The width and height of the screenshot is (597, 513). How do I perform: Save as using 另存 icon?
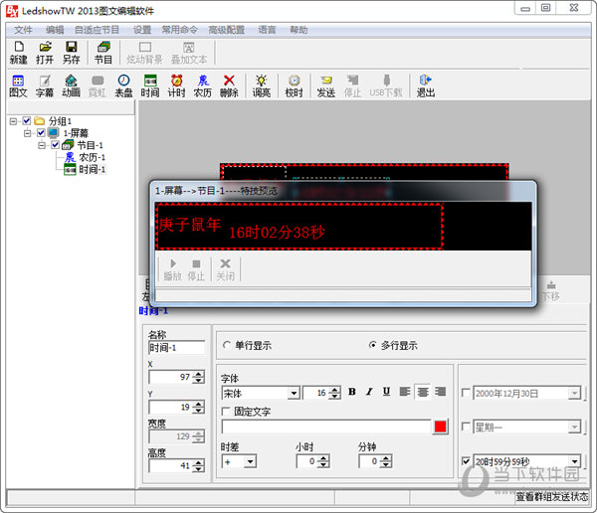coord(72,53)
